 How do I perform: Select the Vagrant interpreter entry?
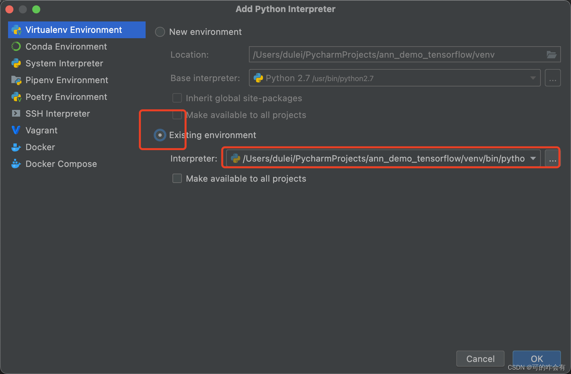coord(77,130)
